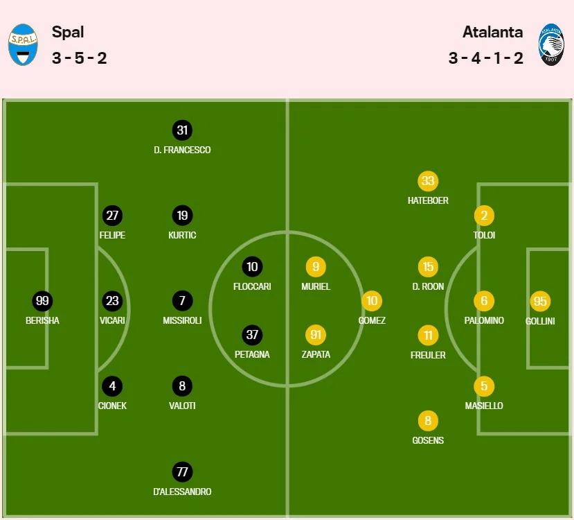The image size is (574, 520).
Task: Select Berisha's number 99 marker
Action: click(42, 301)
